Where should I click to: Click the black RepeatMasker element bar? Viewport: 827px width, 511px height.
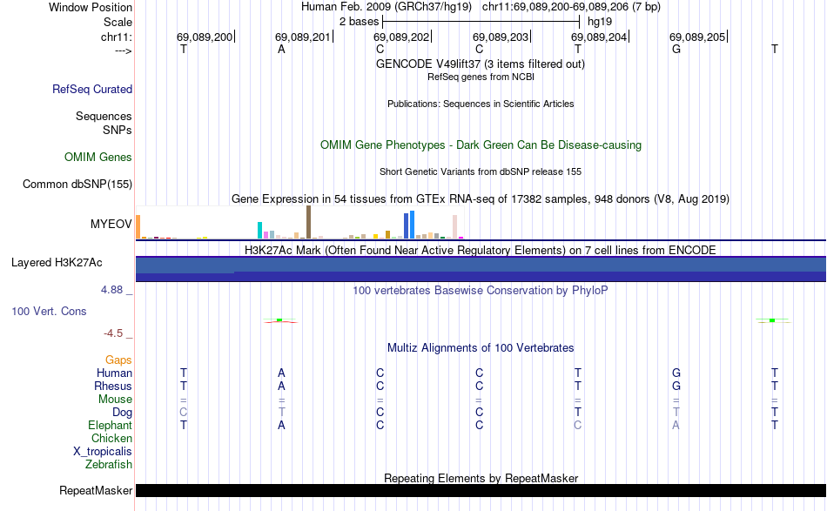(481, 490)
